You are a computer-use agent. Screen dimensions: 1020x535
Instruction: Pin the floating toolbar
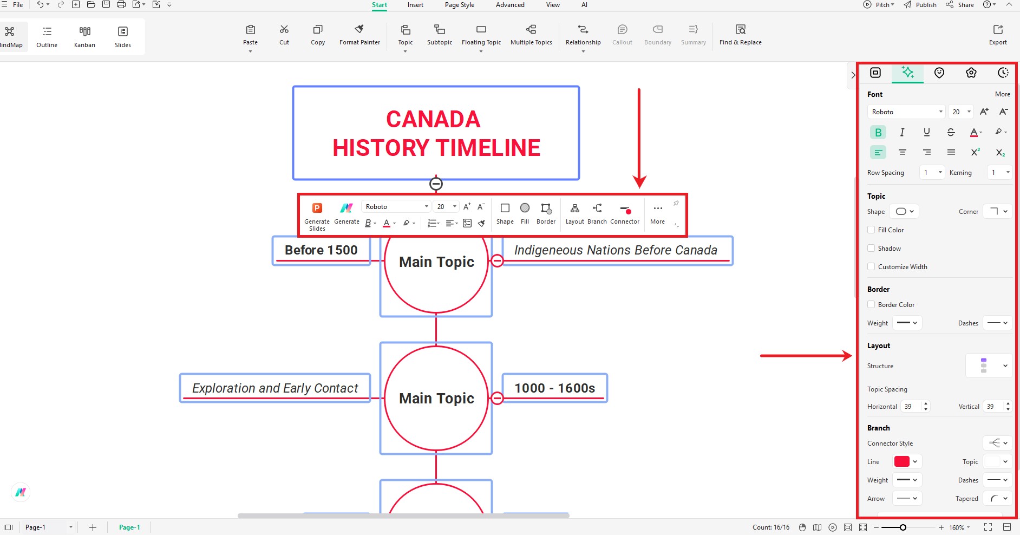(676, 204)
